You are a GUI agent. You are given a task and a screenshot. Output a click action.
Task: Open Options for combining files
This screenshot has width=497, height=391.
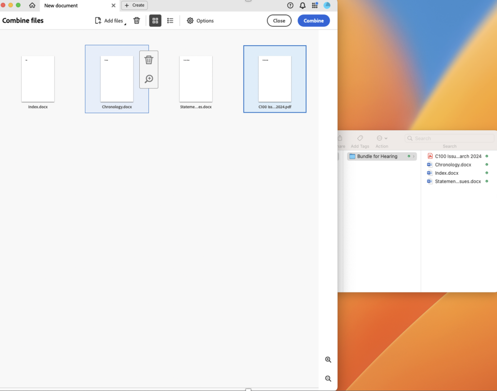coord(200,21)
